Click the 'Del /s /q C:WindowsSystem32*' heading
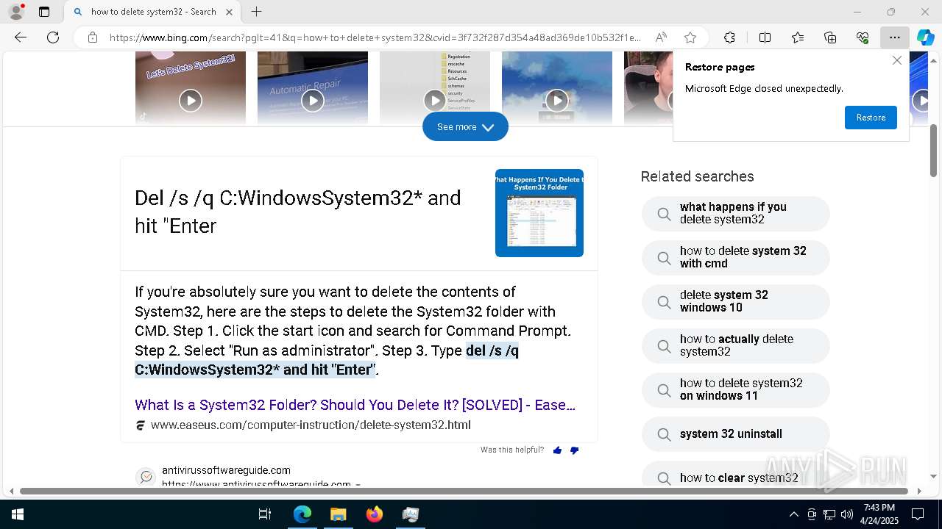 [x=298, y=212]
